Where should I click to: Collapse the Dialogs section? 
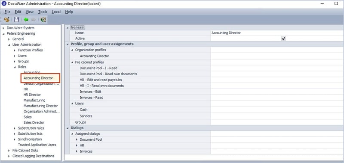click(68, 128)
